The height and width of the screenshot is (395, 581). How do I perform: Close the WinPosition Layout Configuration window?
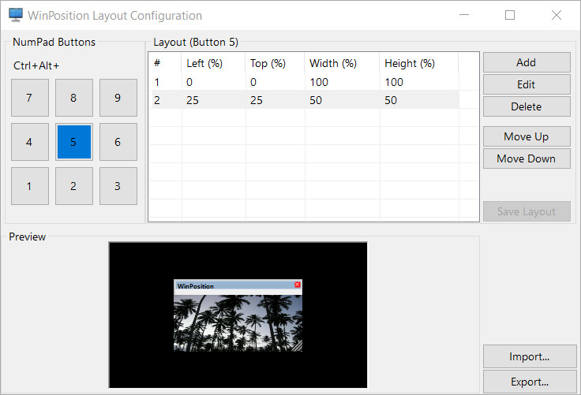point(557,15)
